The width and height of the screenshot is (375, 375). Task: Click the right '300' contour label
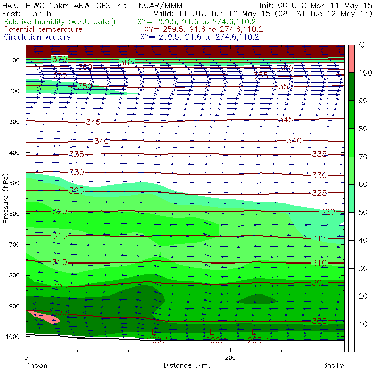(x=319, y=321)
